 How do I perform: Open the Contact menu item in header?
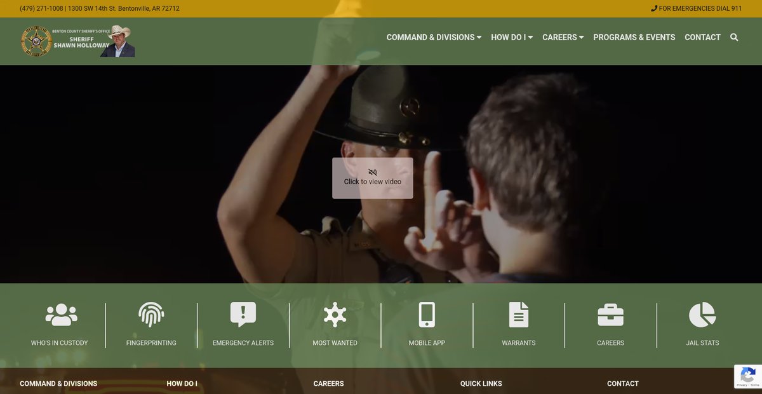[702, 37]
